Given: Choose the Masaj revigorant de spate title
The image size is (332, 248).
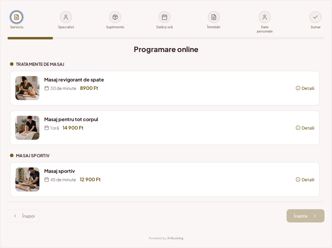Looking at the screenshot, I should click(x=74, y=80).
